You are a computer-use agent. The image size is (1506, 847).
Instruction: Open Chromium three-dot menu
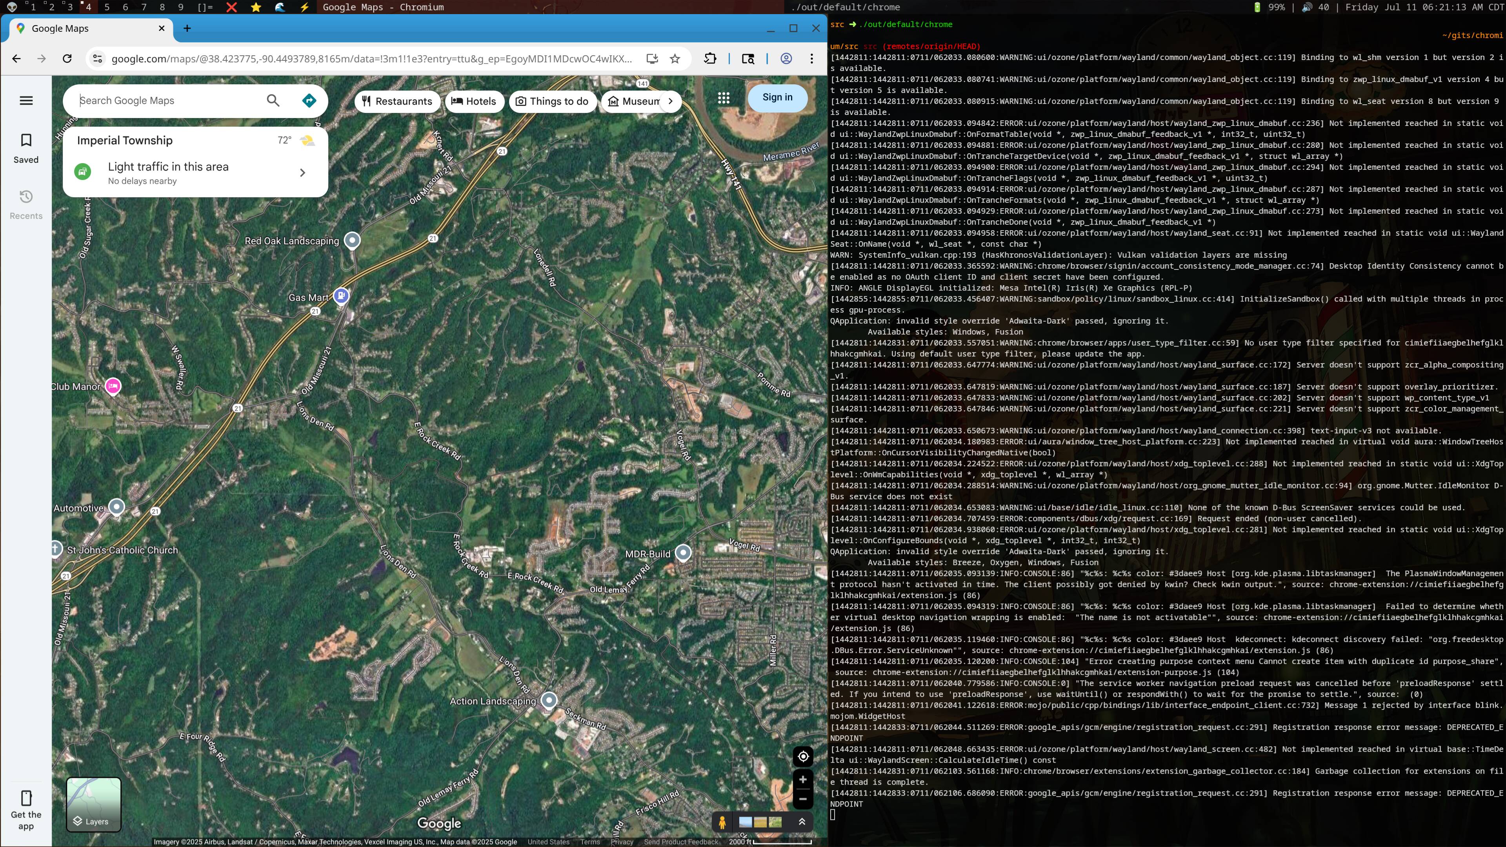point(811,58)
